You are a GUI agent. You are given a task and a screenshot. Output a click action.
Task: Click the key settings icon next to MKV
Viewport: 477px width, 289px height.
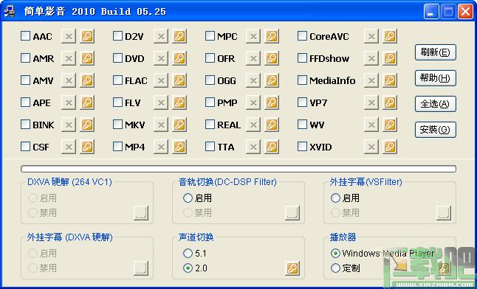[x=179, y=125]
